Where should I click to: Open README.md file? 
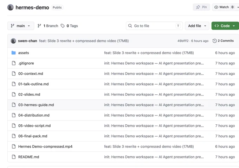(29, 157)
